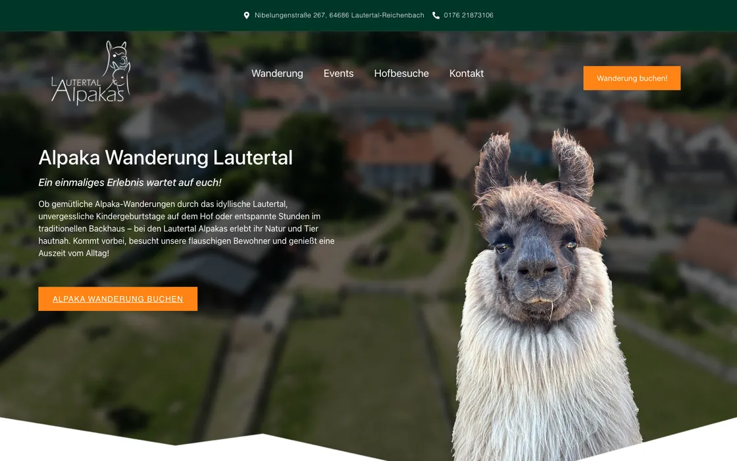Click the llama photo
The image size is (737, 461).
[x=546, y=296]
